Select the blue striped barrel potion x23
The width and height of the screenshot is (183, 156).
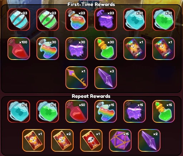click(x=19, y=19)
